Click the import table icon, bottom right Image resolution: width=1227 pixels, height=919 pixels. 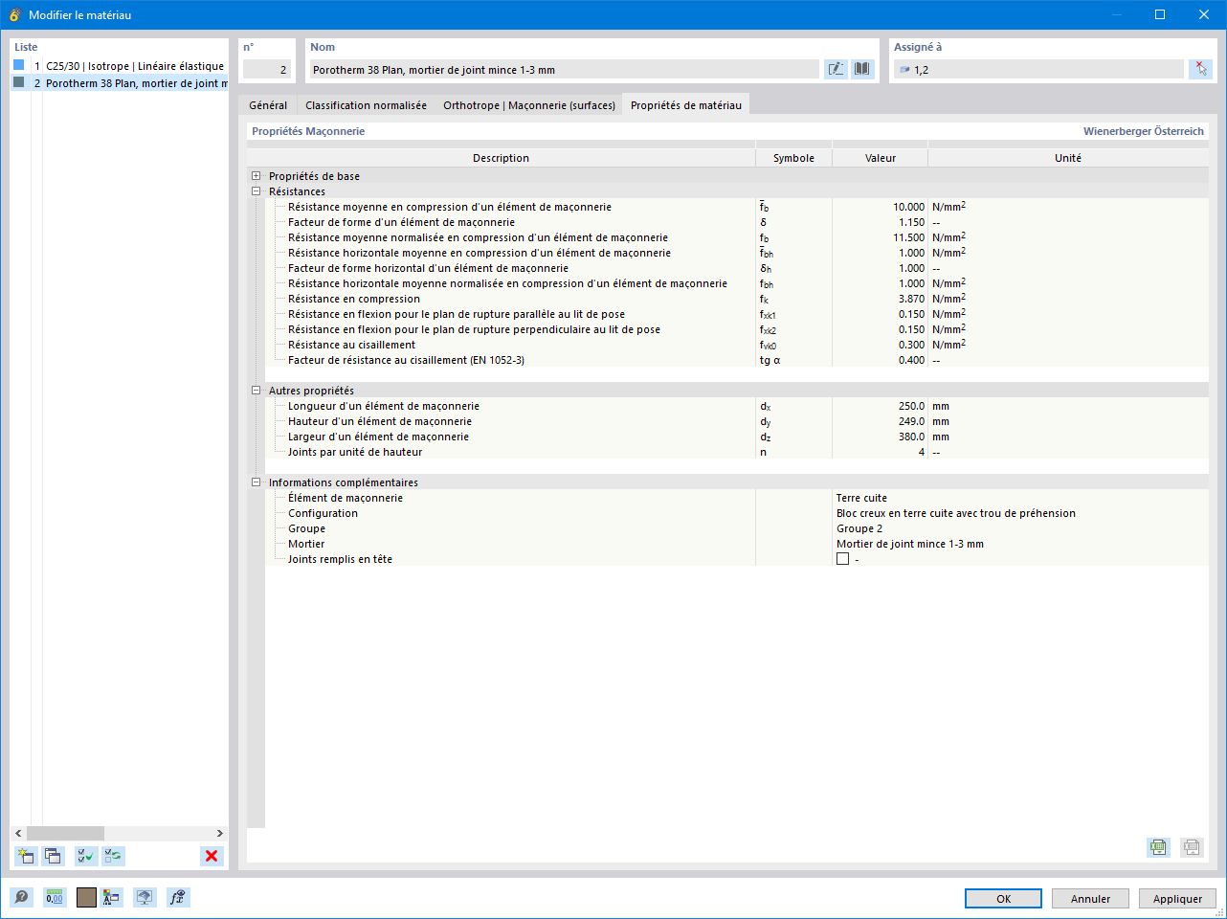click(x=1191, y=847)
